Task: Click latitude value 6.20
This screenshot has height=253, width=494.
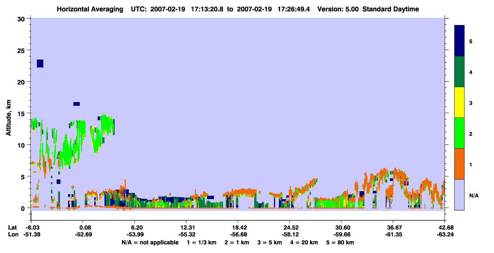Action: point(137,228)
